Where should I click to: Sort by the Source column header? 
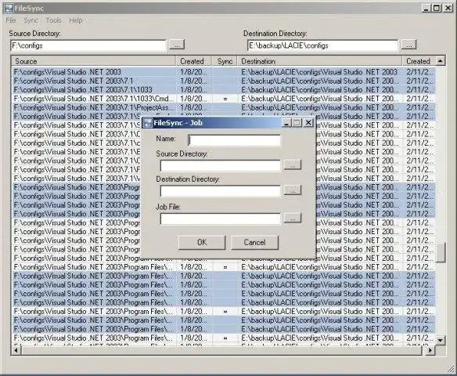(93, 61)
